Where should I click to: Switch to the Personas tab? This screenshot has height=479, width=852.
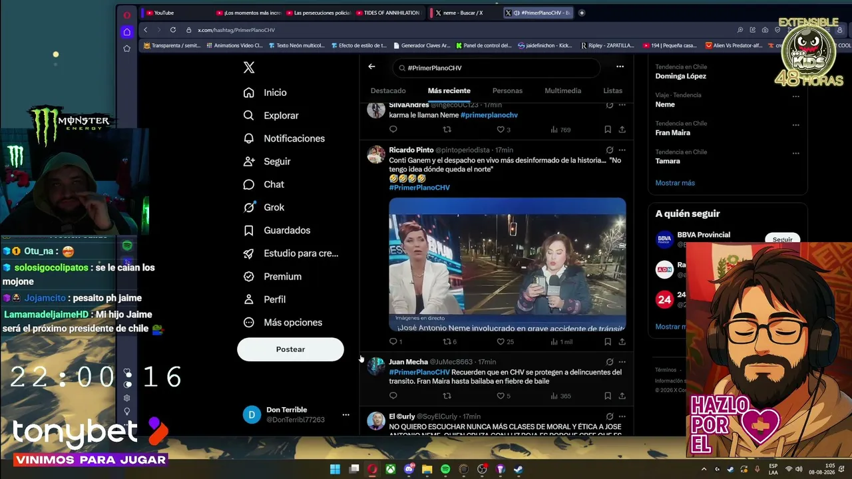[x=507, y=90]
